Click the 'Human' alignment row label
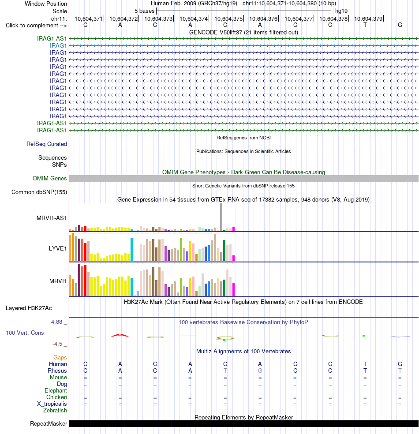Viewport: 419px width, 434px height. pyautogui.click(x=58, y=364)
